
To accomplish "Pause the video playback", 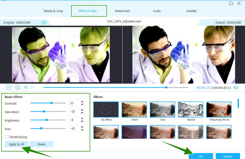I will coord(9,87).
